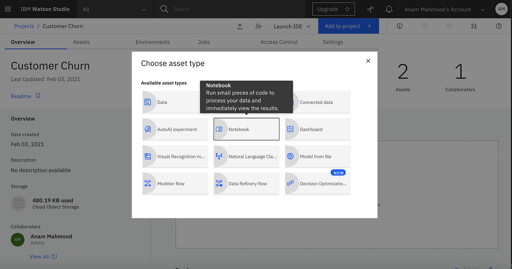Go to the Projects breadcrumb link
Screen dimensions: 512x269
coord(24,26)
